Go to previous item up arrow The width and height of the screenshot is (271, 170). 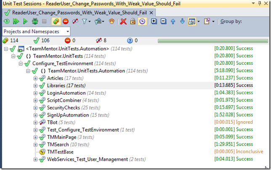pos(173,21)
